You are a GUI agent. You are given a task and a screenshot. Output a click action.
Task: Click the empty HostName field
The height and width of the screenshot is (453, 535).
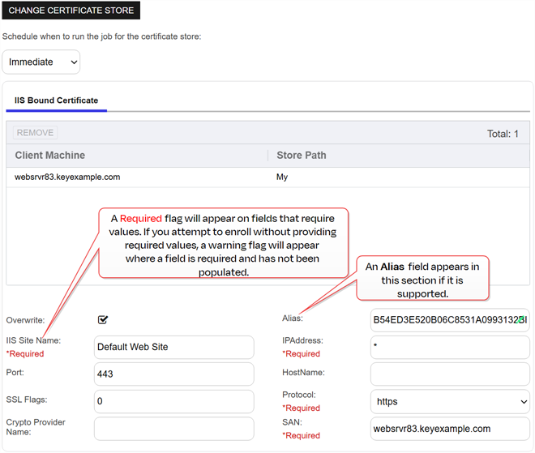point(450,374)
